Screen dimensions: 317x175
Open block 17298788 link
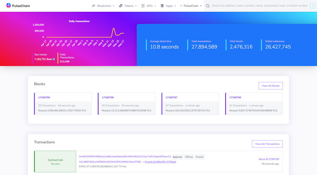pos(108,97)
